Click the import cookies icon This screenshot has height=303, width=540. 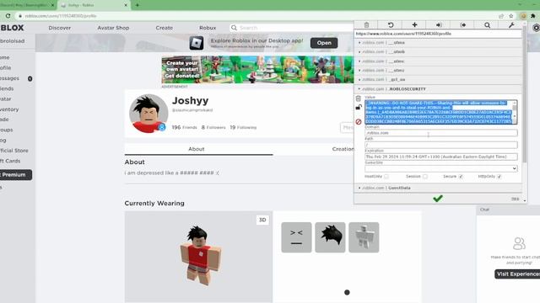[x=439, y=25]
